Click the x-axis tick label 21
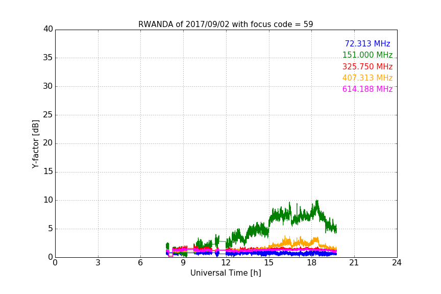 click(354, 263)
